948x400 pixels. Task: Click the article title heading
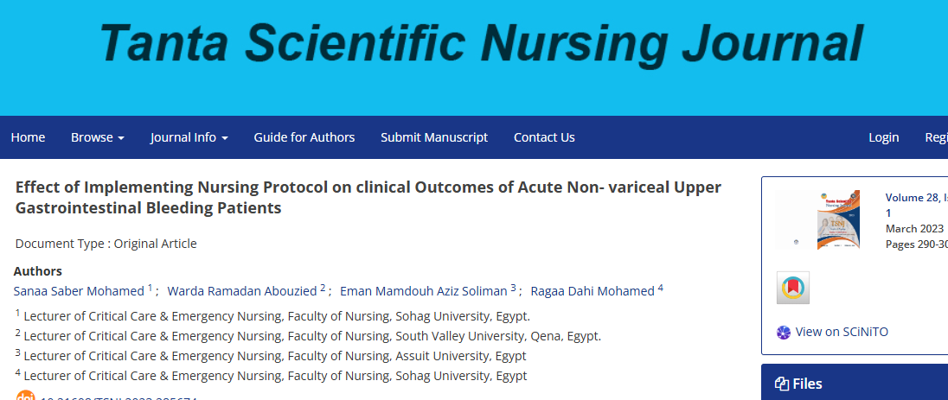click(x=368, y=198)
